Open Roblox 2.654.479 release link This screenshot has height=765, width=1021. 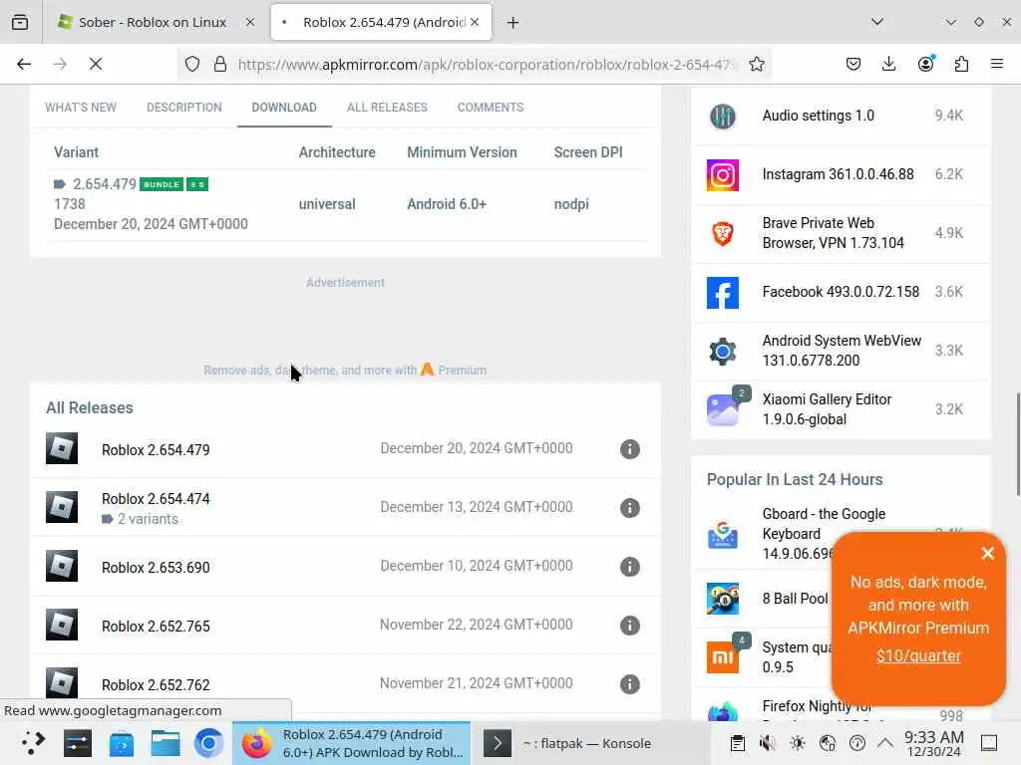pos(156,450)
